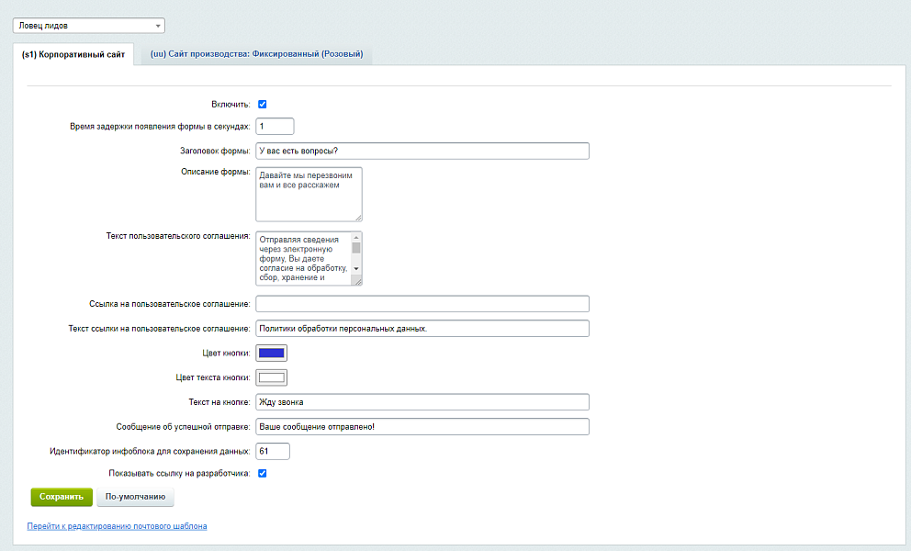Open the mail template editing link

pyautogui.click(x=117, y=527)
